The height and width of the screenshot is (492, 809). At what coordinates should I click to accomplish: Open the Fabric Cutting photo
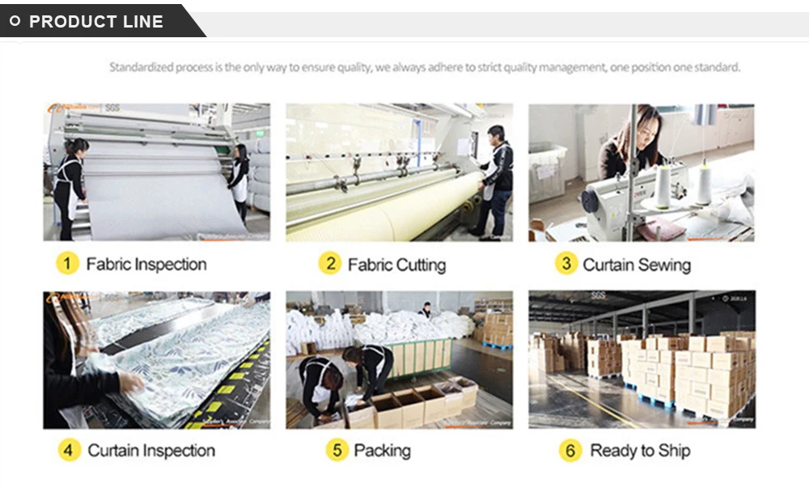(x=400, y=172)
